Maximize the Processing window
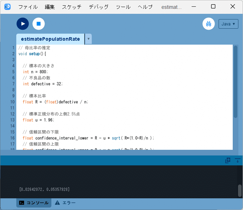243x210 pixels. tap(213, 6)
